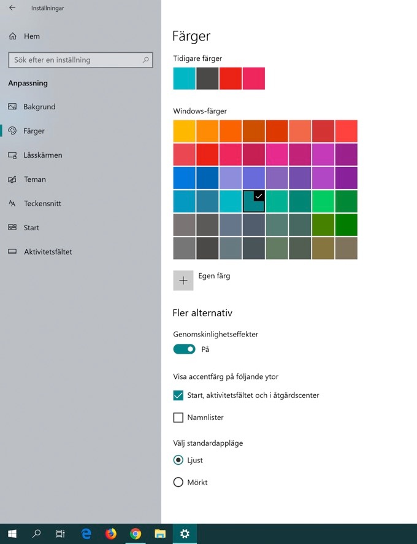
Task: Click the Windows Start button
Action: 12,534
